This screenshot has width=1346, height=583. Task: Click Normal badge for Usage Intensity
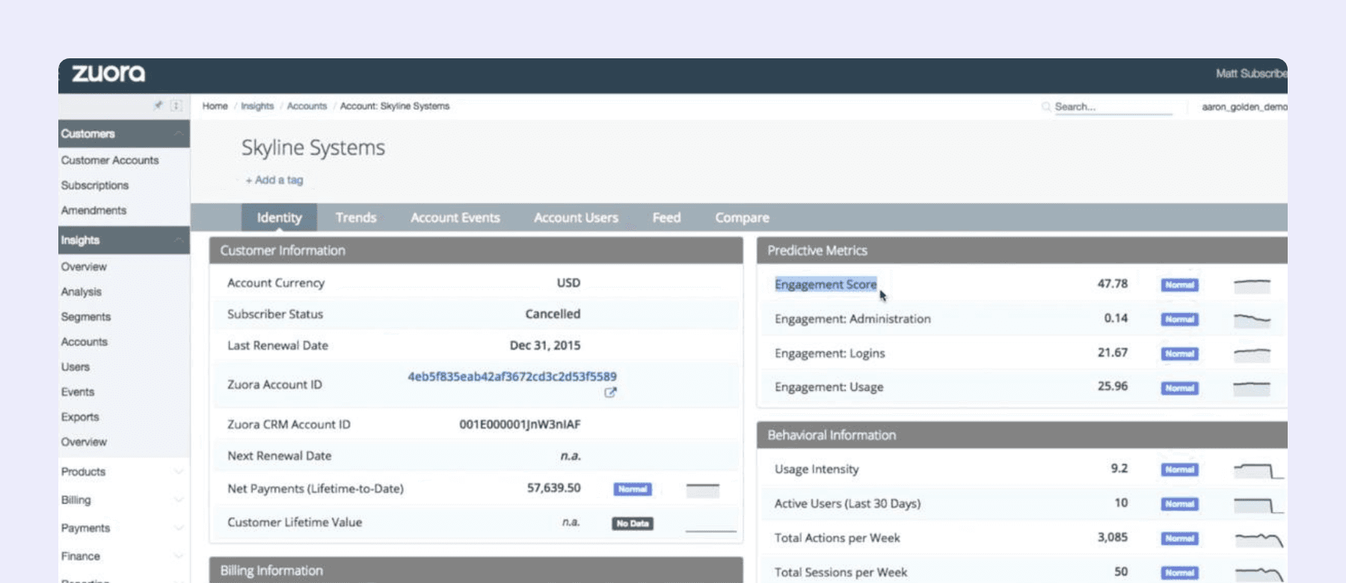pos(1179,469)
